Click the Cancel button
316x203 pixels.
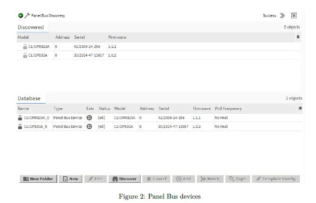tap(156, 179)
